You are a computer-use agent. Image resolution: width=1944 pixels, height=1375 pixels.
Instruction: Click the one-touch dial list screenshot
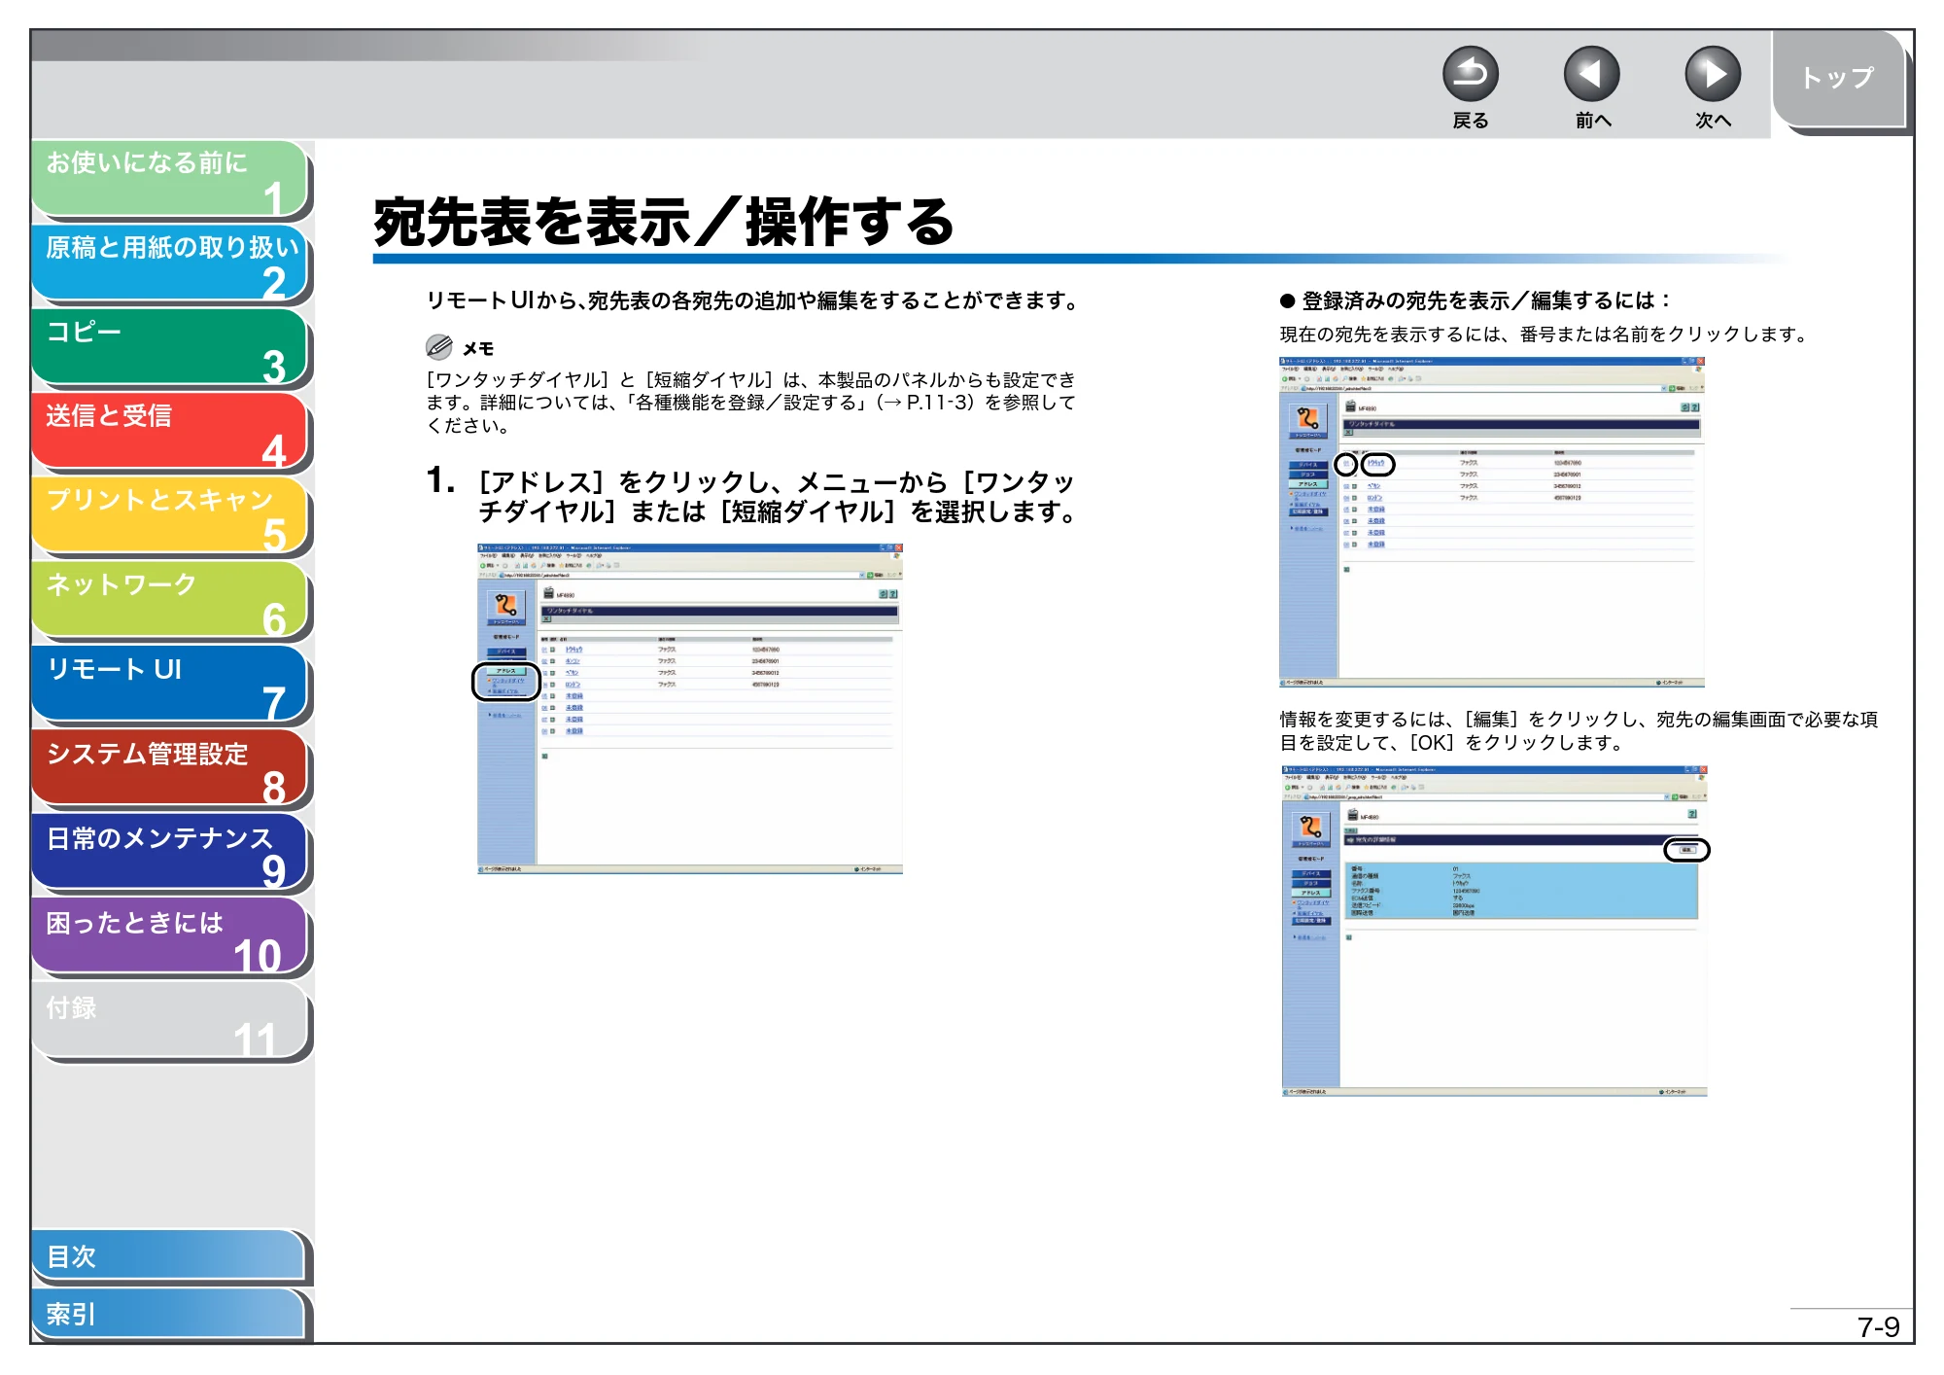pos(1492,522)
